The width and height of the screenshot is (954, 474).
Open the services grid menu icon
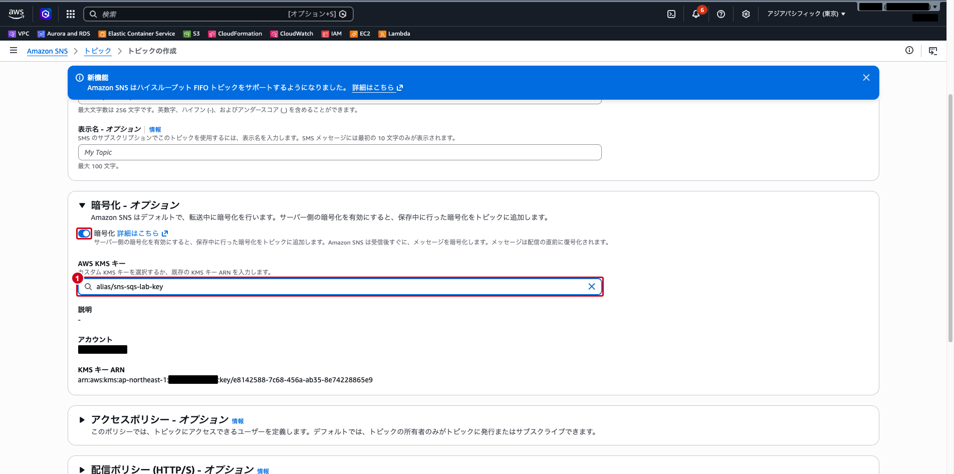coord(71,14)
